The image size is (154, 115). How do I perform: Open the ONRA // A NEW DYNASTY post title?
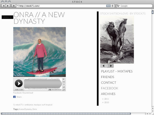(x=39, y=18)
